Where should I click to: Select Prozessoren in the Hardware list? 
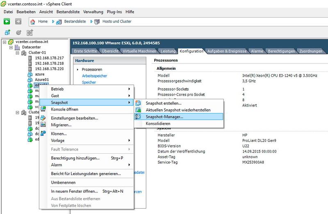pos(92,69)
